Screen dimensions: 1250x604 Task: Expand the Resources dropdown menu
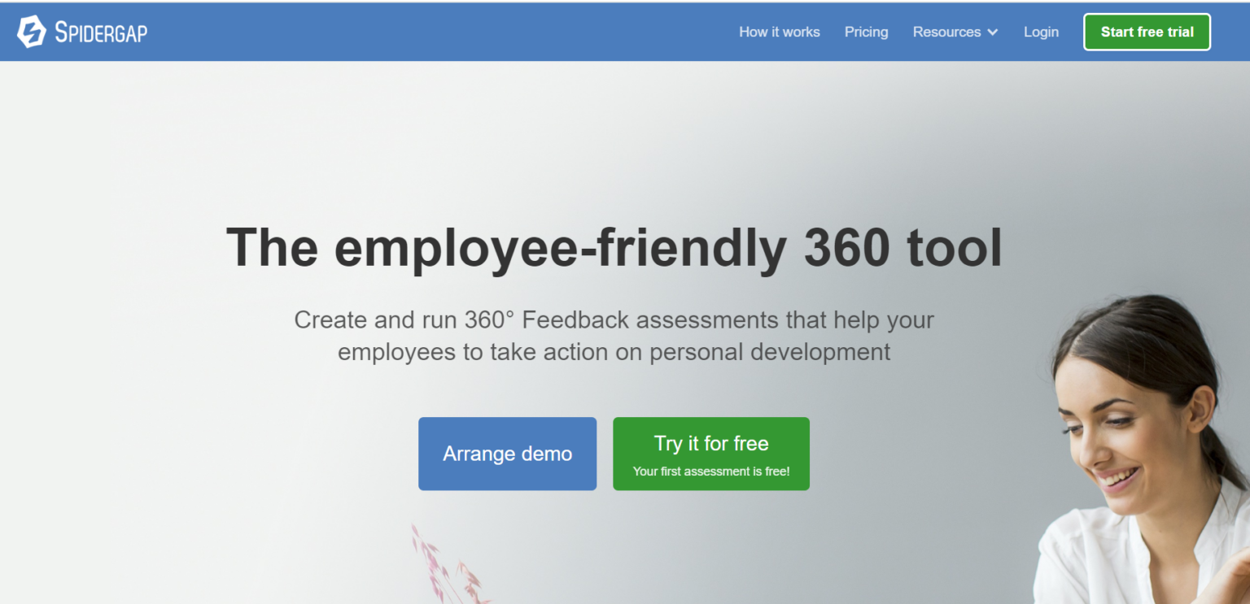tap(947, 32)
